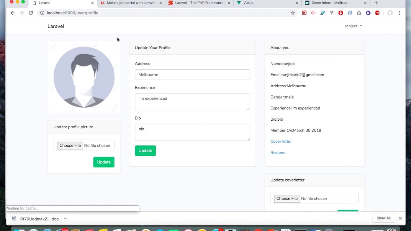Close the downloads bar with the X
Image resolution: width=411 pixels, height=231 pixels.
[x=400, y=218]
